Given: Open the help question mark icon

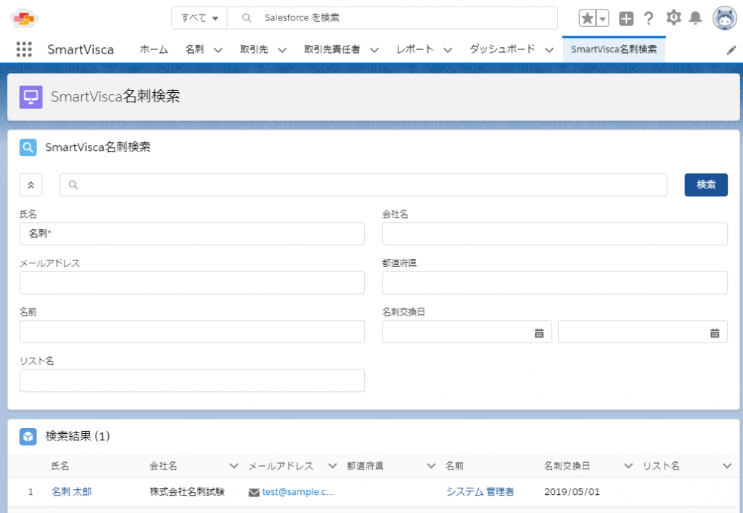Looking at the screenshot, I should pos(649,18).
